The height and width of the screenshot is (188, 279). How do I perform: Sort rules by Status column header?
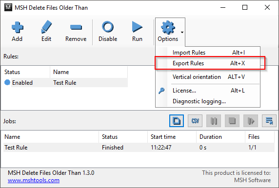pyautogui.click(x=26, y=72)
